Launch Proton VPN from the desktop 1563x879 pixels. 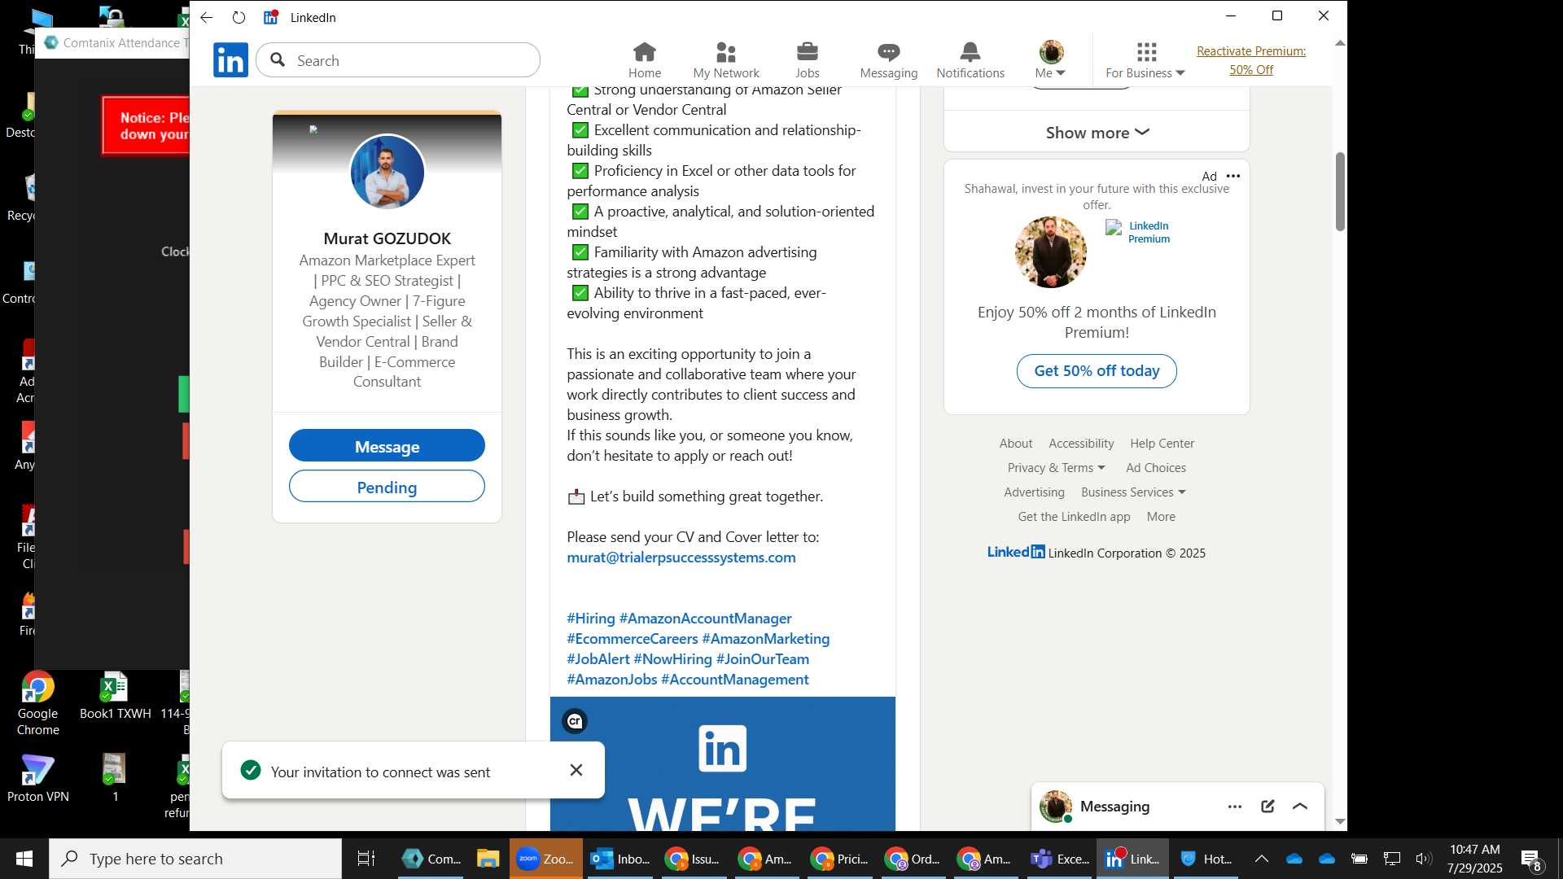pyautogui.click(x=37, y=779)
